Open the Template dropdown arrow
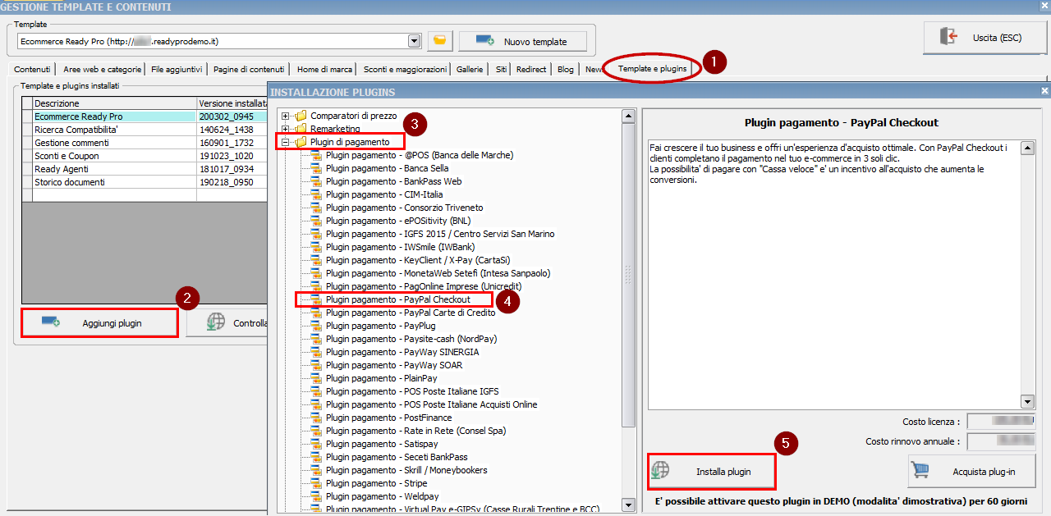Image resolution: width=1051 pixels, height=516 pixels. (x=415, y=41)
